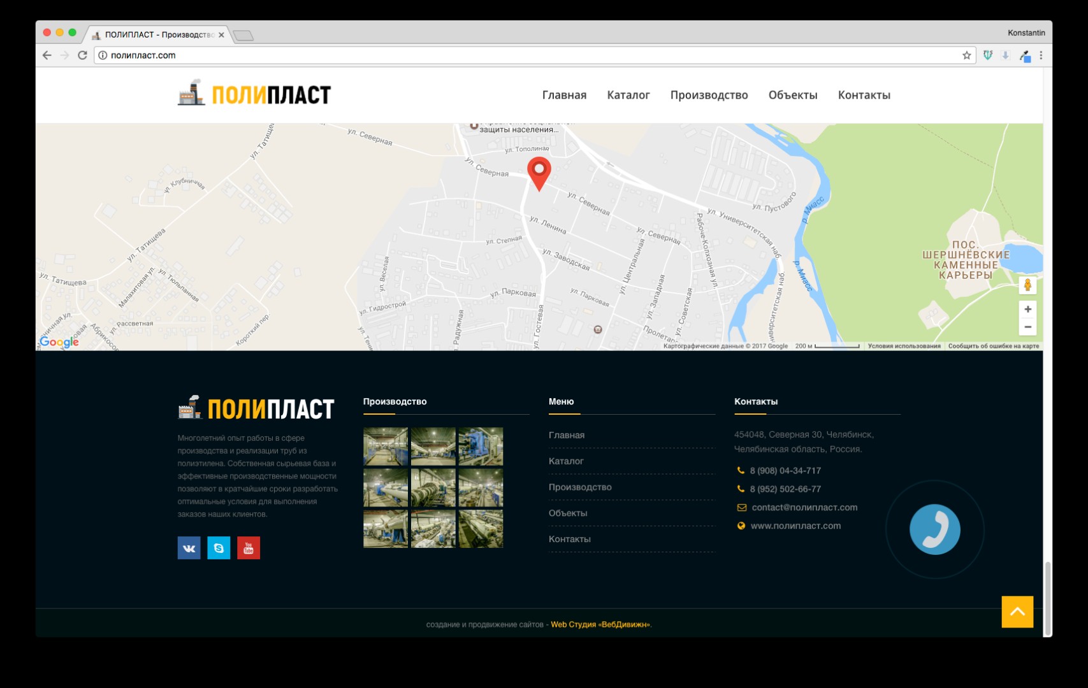Viewport: 1088px width, 688px height.
Task: Open a new browser tab
Action: click(243, 36)
